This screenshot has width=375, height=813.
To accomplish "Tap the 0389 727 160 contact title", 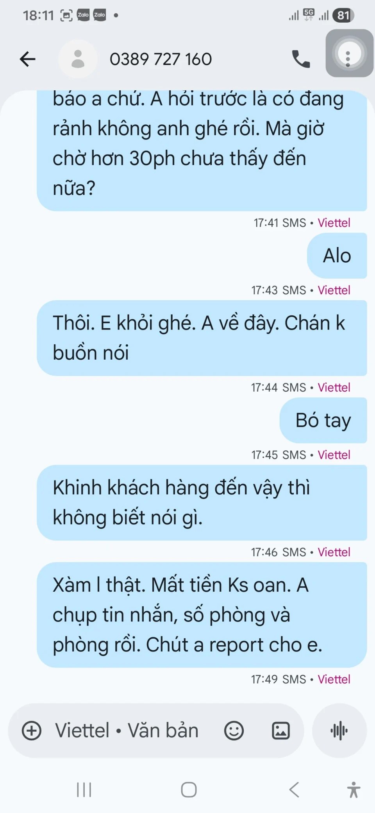I will [161, 59].
